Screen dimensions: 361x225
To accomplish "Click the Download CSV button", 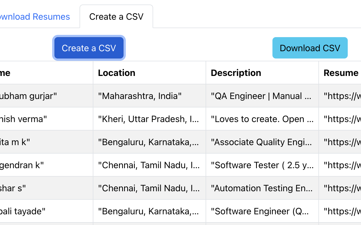I will click(x=310, y=48).
